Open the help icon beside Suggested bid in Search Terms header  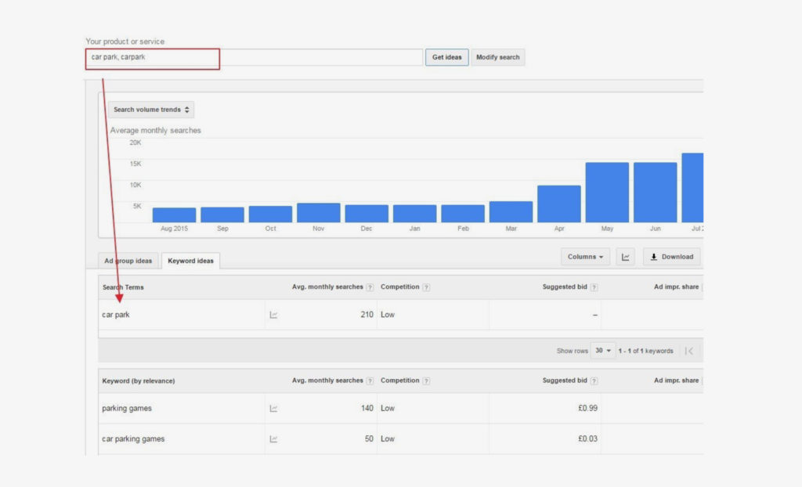594,287
